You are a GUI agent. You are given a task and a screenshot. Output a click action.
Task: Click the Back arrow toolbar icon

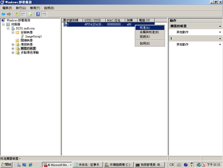coord(3,14)
